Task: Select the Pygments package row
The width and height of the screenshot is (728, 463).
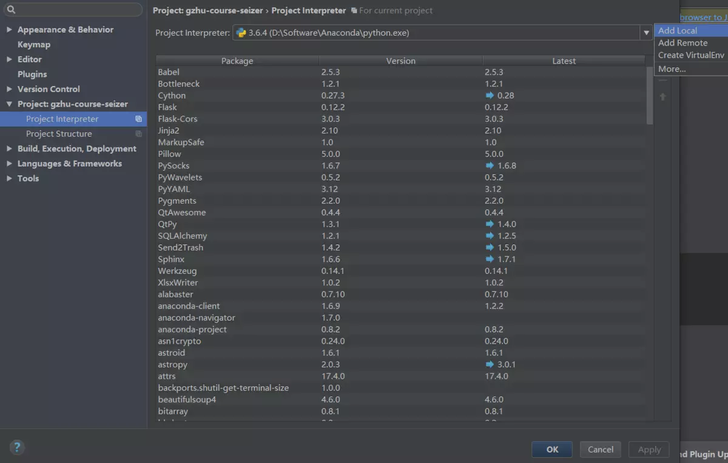Action: click(x=401, y=201)
